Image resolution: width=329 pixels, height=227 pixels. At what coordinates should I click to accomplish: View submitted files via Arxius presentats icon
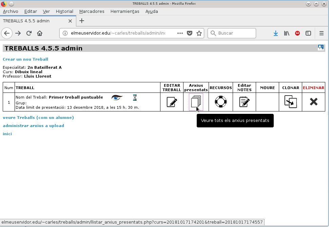click(x=196, y=102)
